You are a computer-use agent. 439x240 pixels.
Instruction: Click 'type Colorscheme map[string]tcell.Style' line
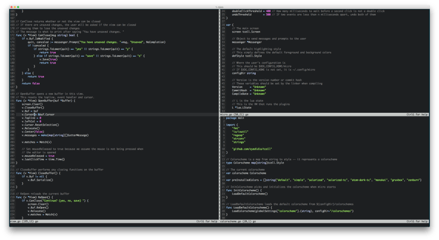255,162
